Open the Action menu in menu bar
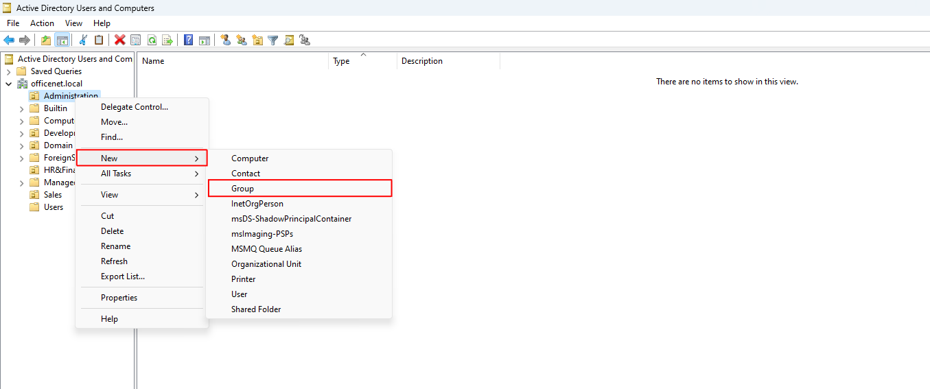Image resolution: width=930 pixels, height=389 pixels. pos(42,23)
